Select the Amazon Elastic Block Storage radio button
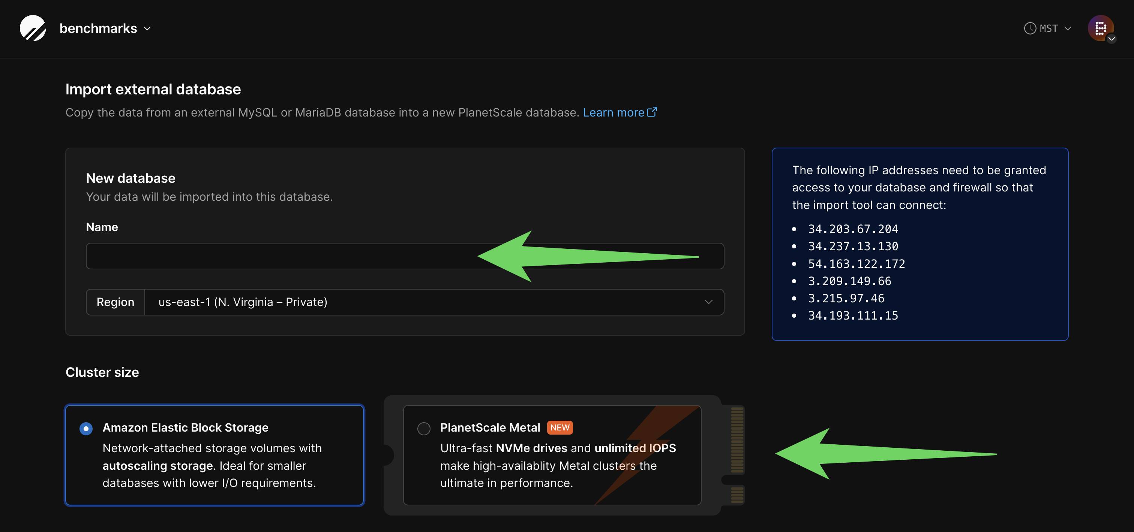The width and height of the screenshot is (1134, 532). [86, 428]
